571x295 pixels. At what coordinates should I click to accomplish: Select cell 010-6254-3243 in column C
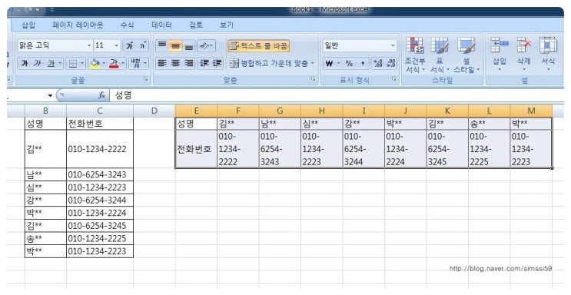click(100, 174)
